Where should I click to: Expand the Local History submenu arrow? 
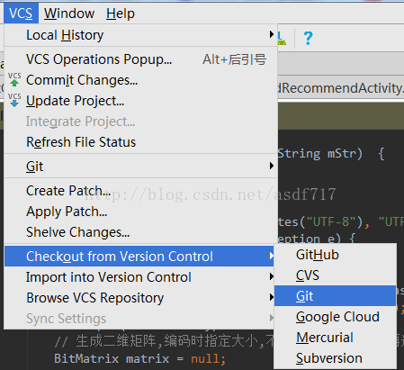pyautogui.click(x=271, y=34)
